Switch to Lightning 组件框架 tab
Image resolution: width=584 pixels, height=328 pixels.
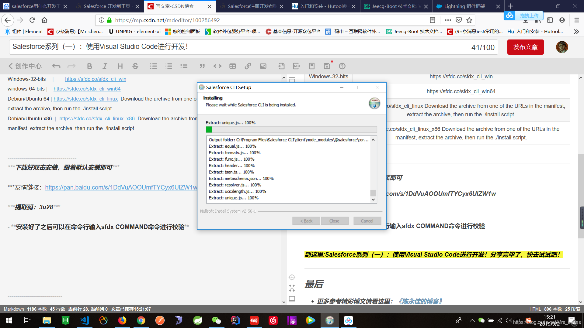click(x=464, y=6)
